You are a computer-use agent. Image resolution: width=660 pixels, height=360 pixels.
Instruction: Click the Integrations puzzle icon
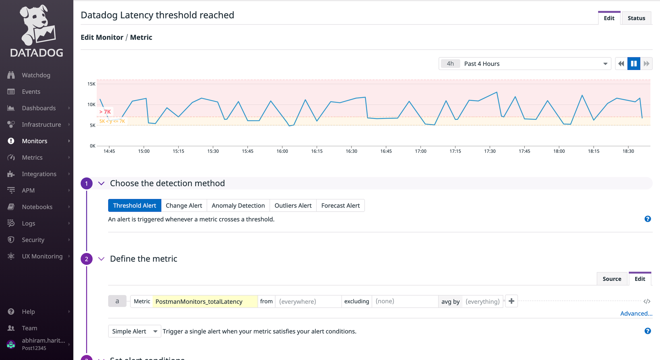(11, 174)
